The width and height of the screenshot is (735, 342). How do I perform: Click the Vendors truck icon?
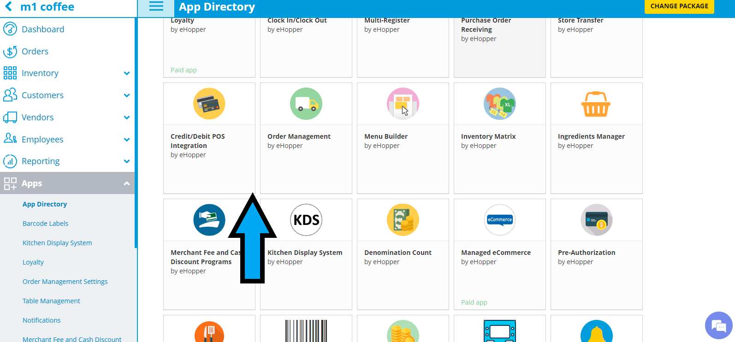(x=10, y=117)
